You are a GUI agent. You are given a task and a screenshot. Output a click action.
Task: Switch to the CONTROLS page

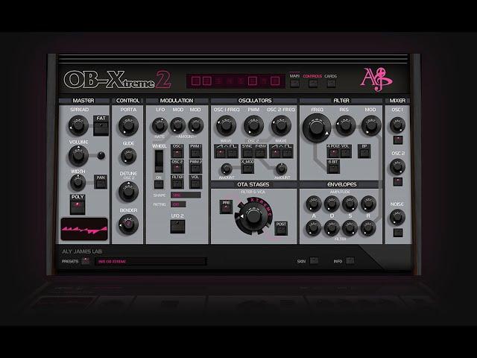click(x=313, y=84)
